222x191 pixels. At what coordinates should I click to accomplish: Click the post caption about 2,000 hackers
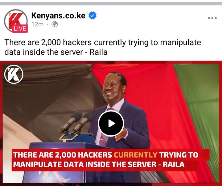tap(103, 47)
